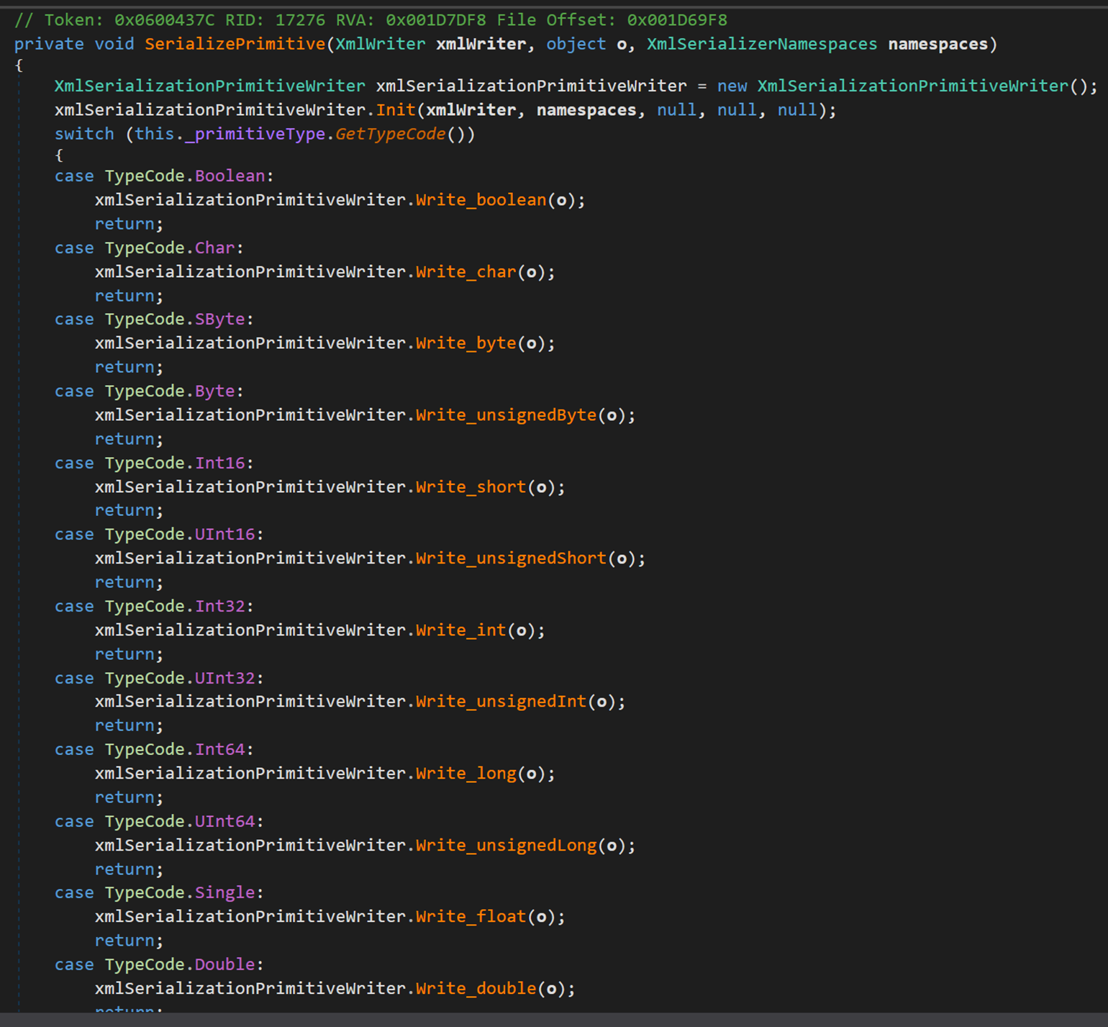Screen dimensions: 1108x1027
Task: Click return statement below Write_float call
Action: point(129,941)
